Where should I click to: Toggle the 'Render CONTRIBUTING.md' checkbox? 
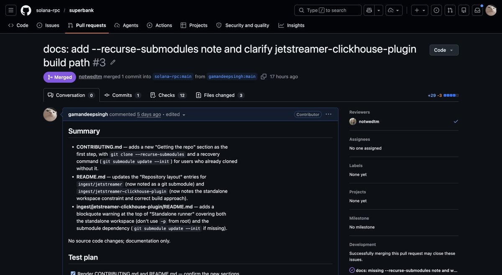73,273
